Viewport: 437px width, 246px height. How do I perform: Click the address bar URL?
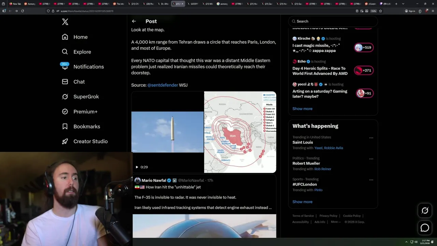pyautogui.click(x=87, y=11)
